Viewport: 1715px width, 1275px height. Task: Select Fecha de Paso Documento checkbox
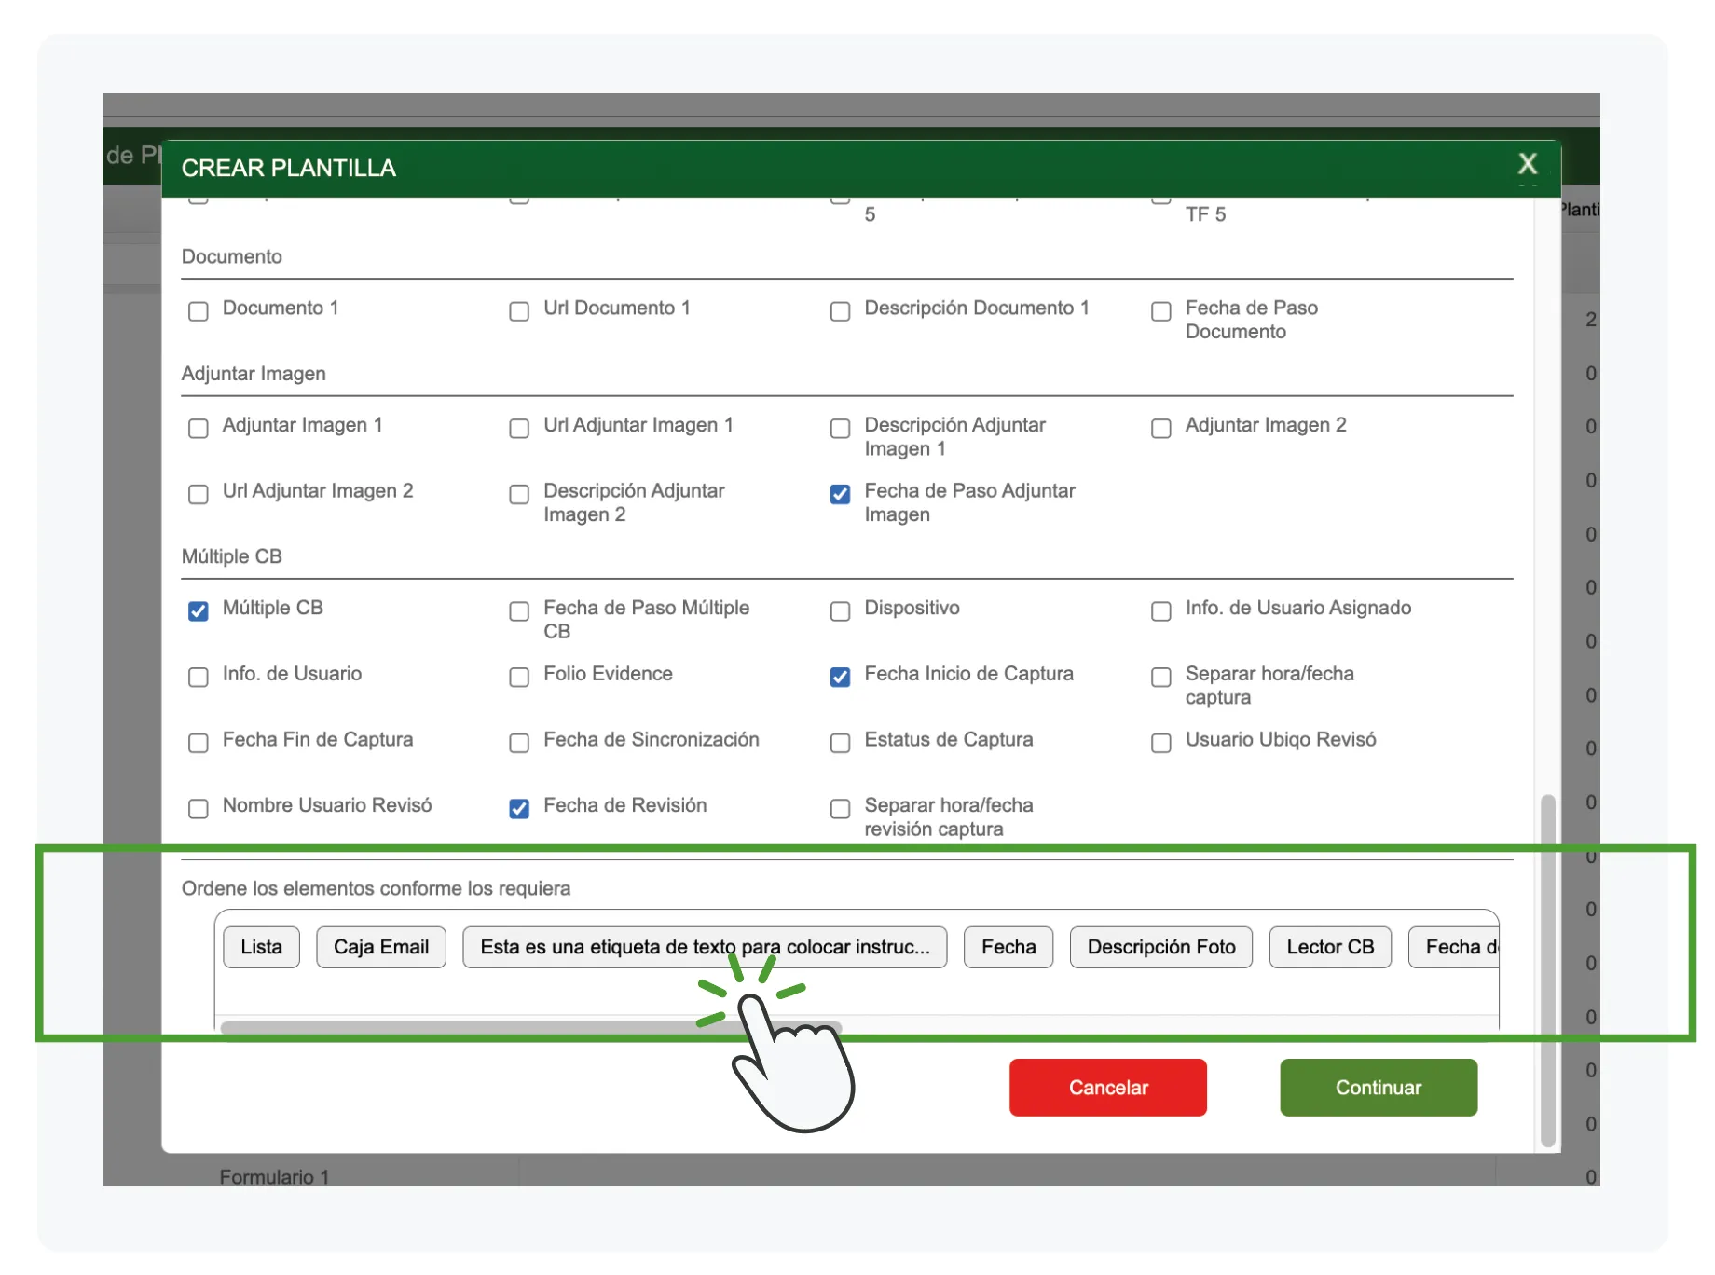pyautogui.click(x=1161, y=310)
